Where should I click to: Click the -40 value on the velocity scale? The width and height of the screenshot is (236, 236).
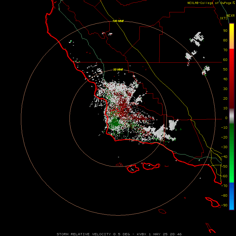pos(224,157)
